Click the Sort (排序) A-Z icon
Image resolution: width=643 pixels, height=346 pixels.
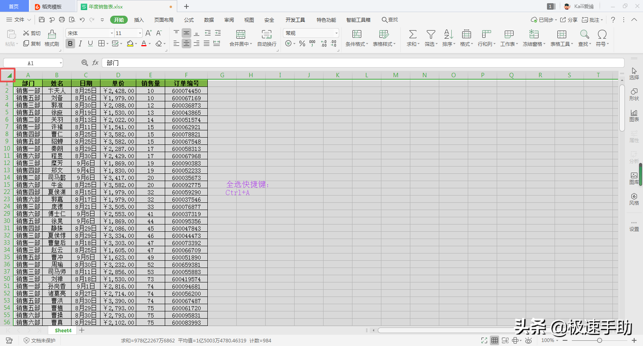[448, 35]
